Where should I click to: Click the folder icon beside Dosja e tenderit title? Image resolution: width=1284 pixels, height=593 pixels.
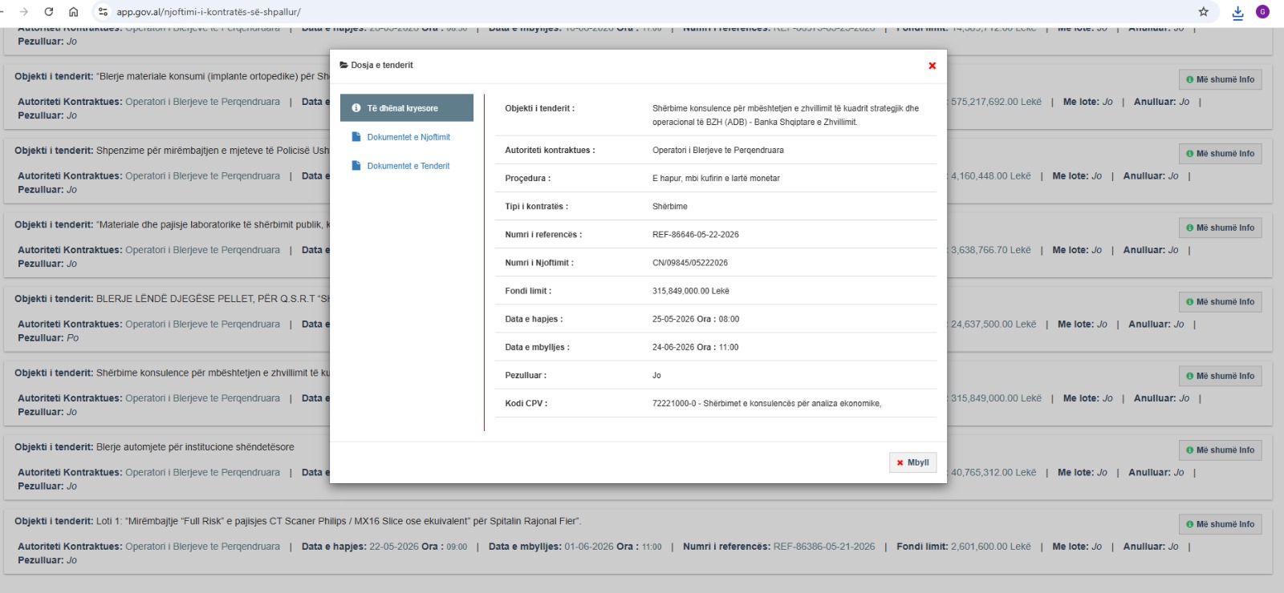coord(343,65)
